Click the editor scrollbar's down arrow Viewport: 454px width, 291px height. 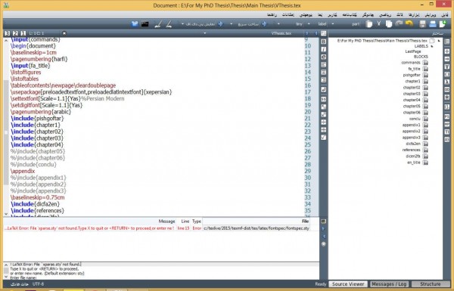[6, 214]
